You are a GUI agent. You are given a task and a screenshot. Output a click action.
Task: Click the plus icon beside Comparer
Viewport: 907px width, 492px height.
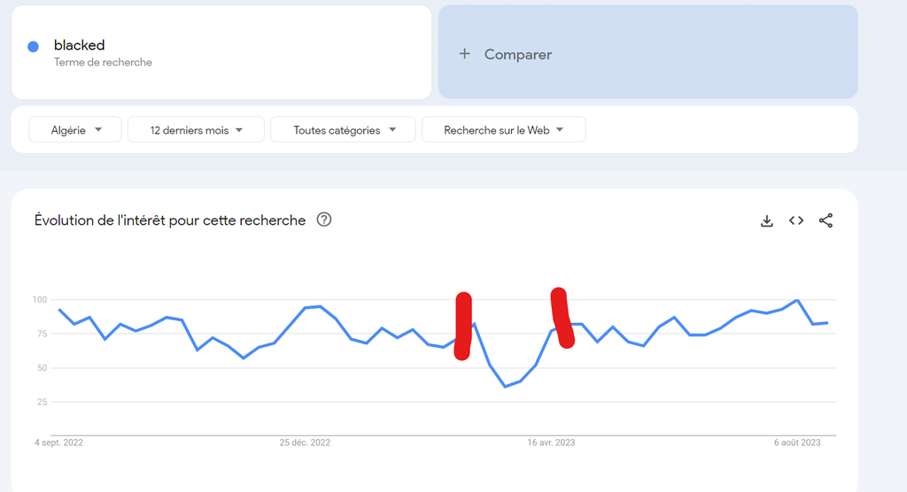coord(464,54)
